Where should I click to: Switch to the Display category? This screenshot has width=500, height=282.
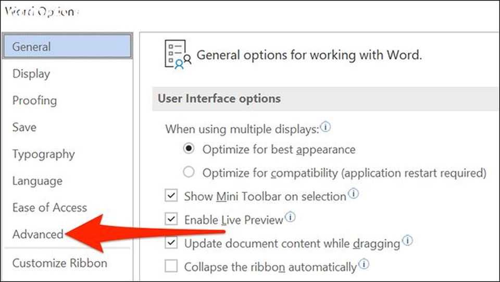[31, 74]
